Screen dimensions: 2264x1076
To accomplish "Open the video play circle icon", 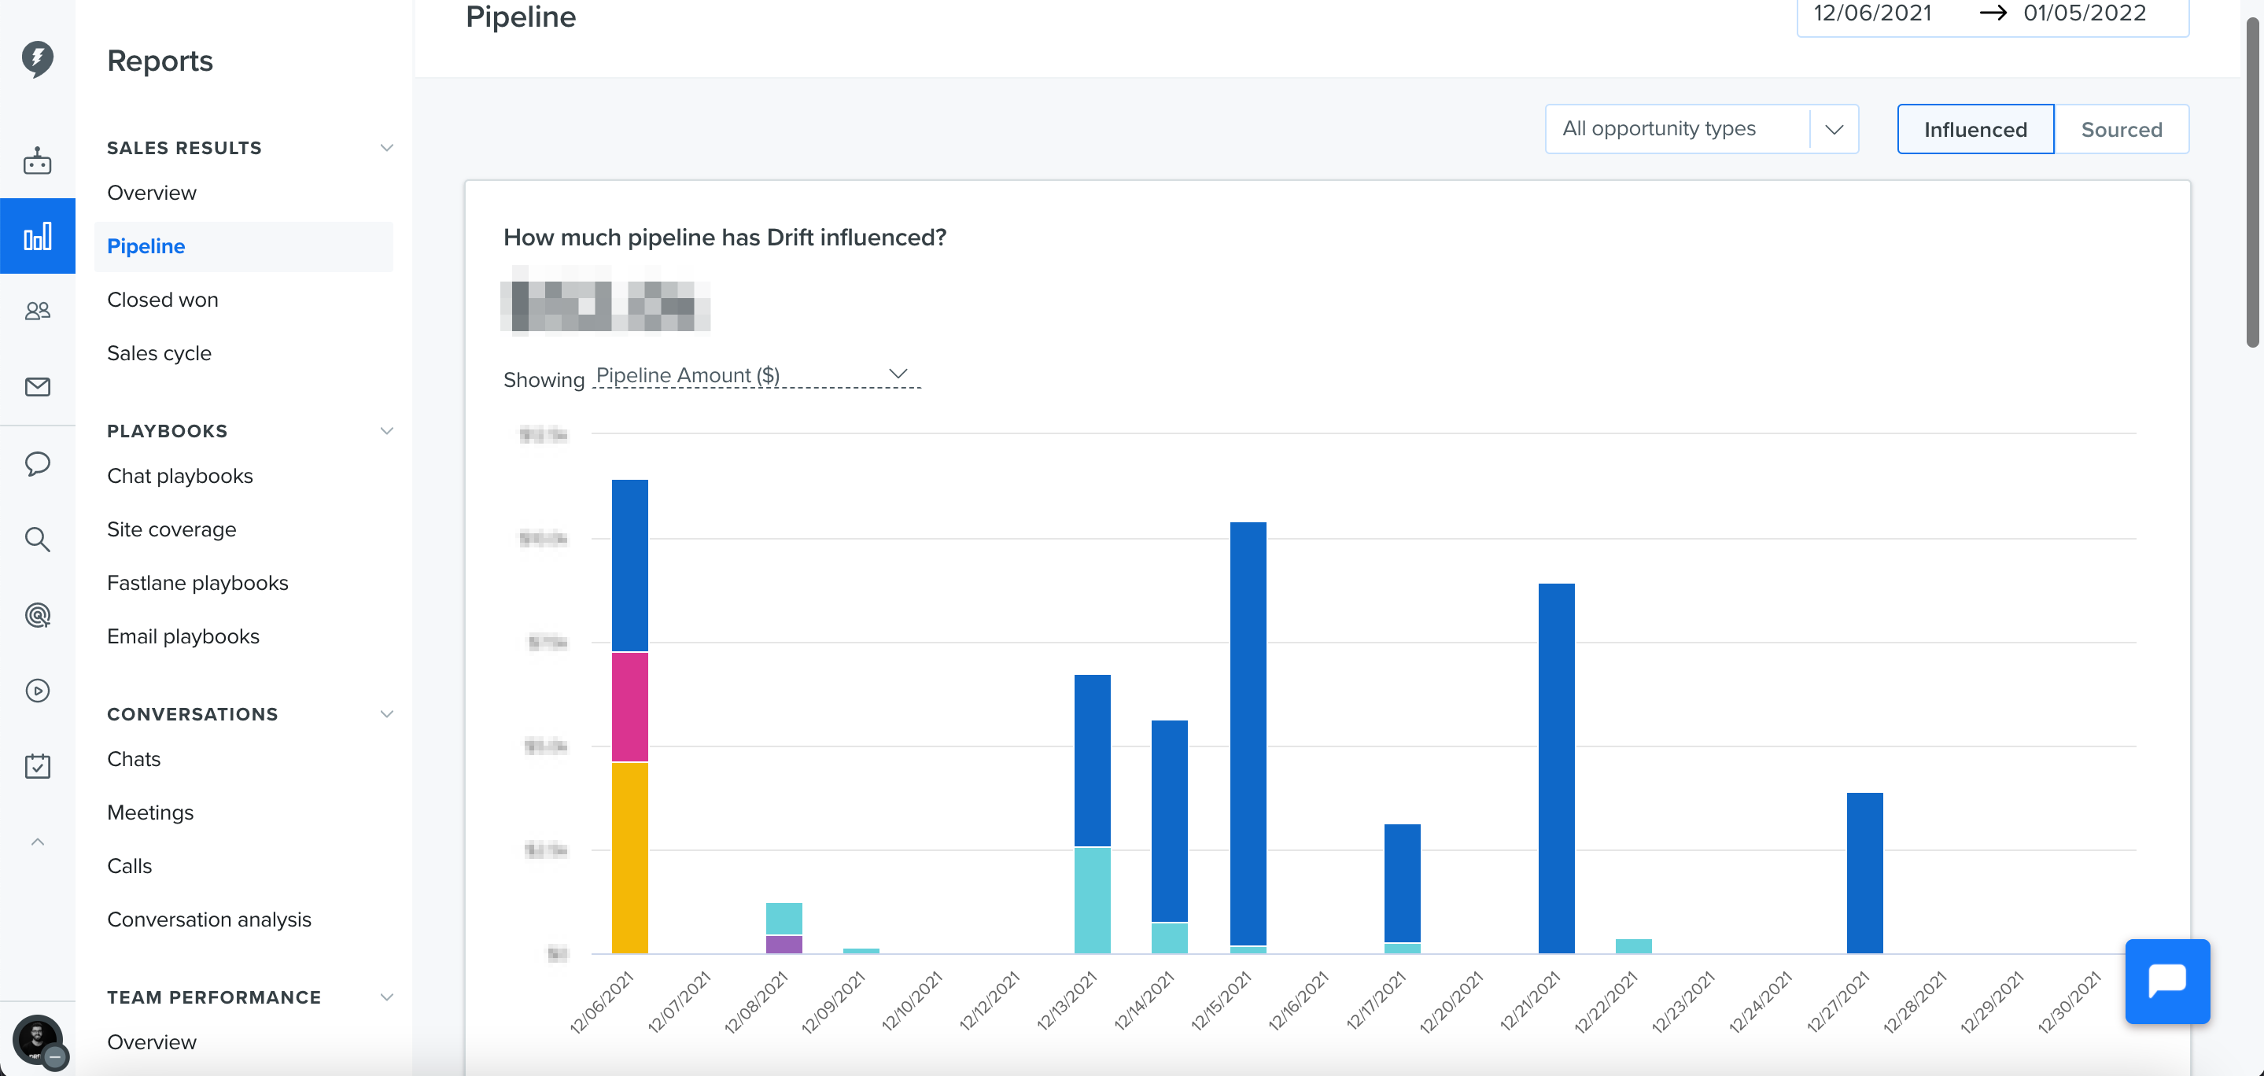I will click(38, 691).
